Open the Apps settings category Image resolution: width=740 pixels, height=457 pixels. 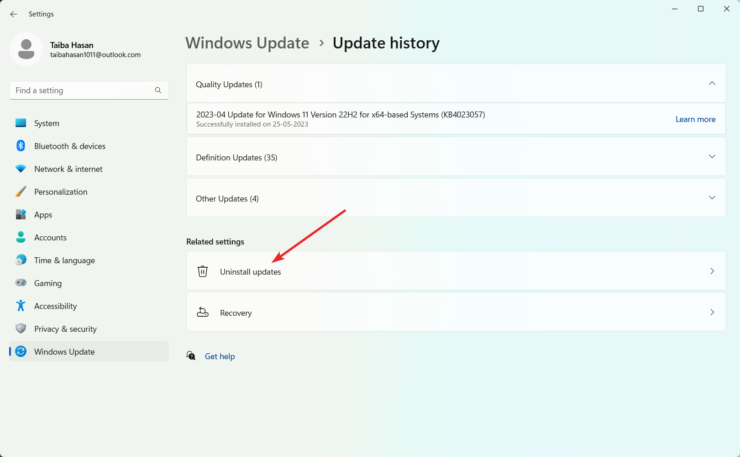click(43, 215)
